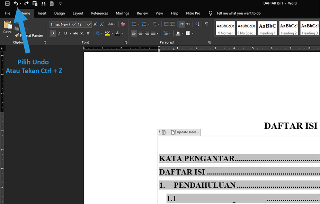Image resolution: width=320 pixels, height=204 pixels.
Task: Open the Clipboard pane launcher
Action: (45, 42)
